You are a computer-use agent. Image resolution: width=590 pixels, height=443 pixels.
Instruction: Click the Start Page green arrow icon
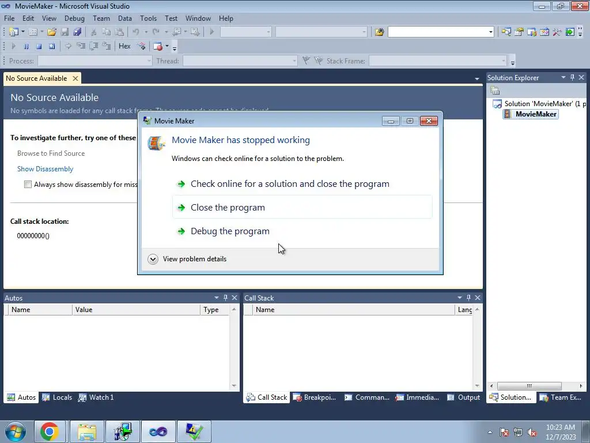tap(570, 32)
